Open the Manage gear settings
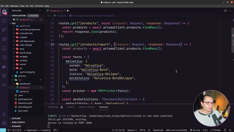The image size is (234, 132). click(x=4, y=123)
